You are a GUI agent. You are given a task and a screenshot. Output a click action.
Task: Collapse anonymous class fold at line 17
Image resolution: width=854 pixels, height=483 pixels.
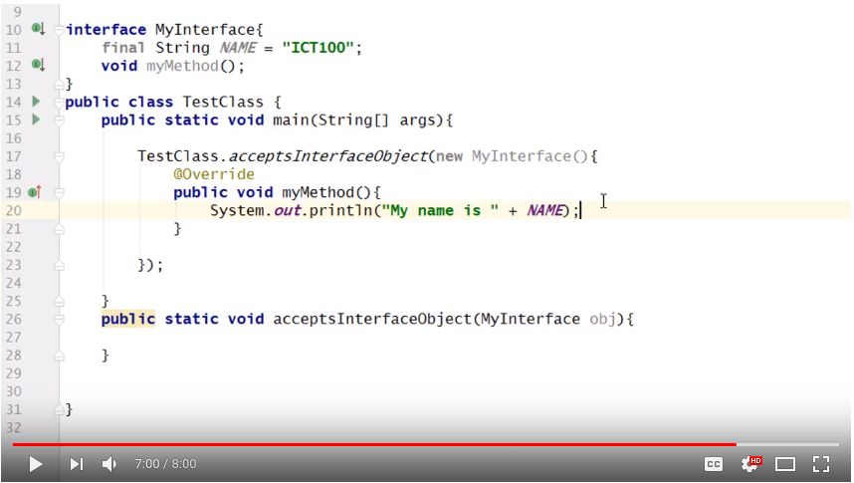point(59,157)
